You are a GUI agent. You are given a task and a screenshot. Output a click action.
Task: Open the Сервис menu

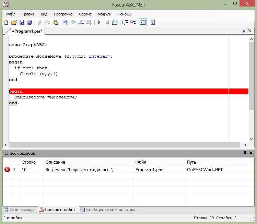pyautogui.click(x=85, y=14)
